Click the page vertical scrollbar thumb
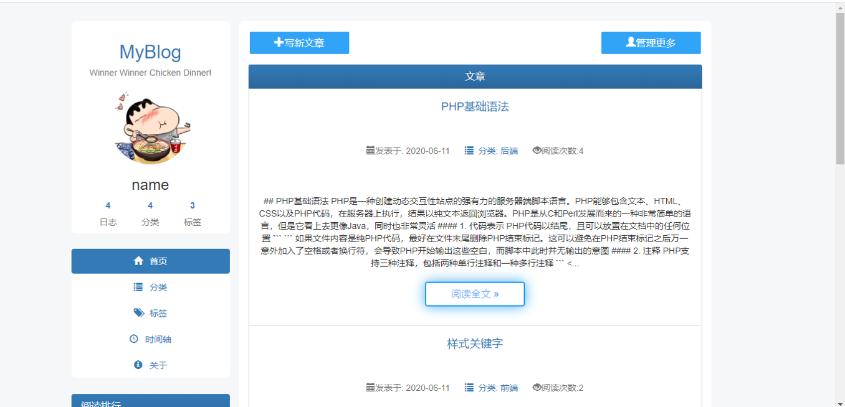Screen dimensions: 845x407 tap(840, 88)
